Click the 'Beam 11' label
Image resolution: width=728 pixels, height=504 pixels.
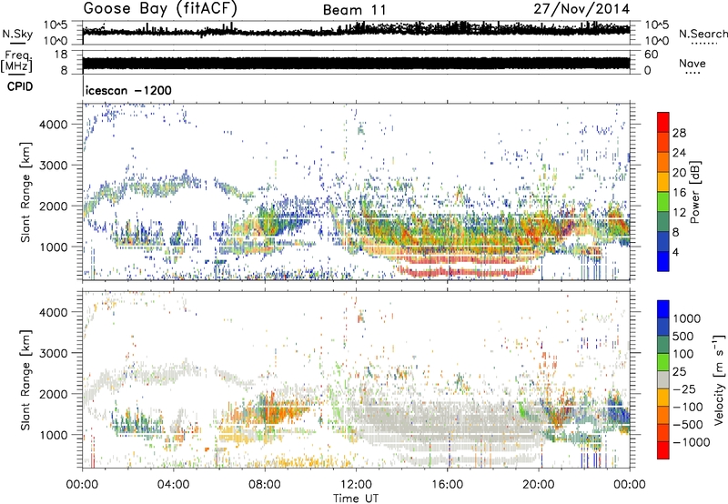354,10
